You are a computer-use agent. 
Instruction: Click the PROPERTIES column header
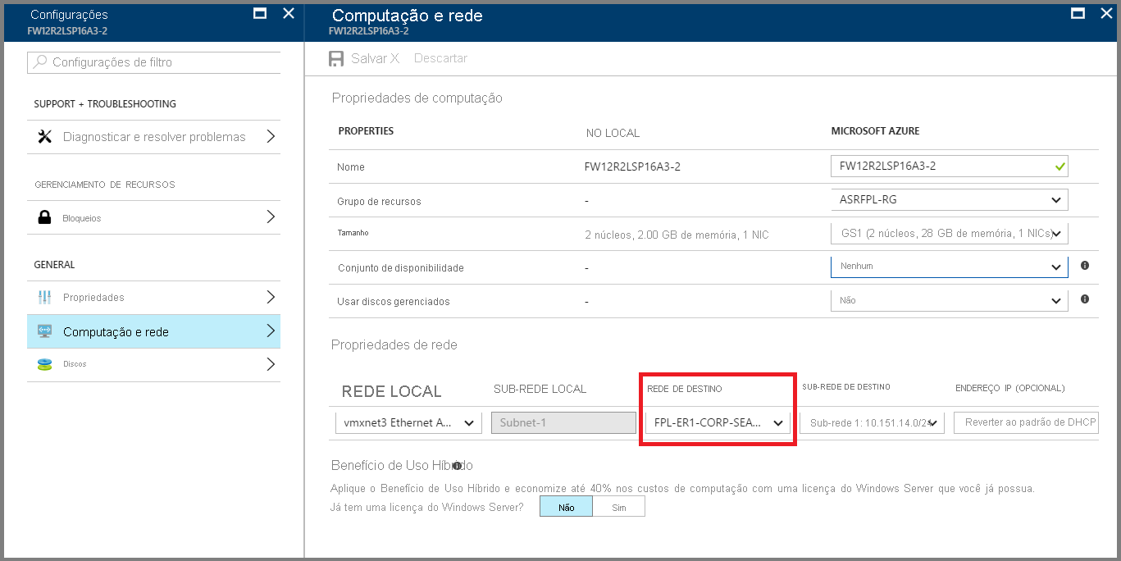(x=366, y=131)
